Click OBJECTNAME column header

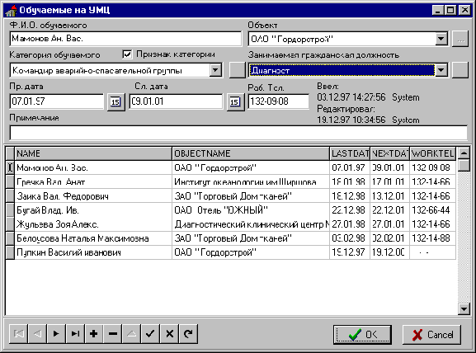tap(251, 153)
